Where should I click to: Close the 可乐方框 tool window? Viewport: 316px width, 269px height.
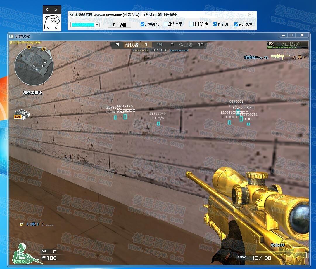(250, 15)
